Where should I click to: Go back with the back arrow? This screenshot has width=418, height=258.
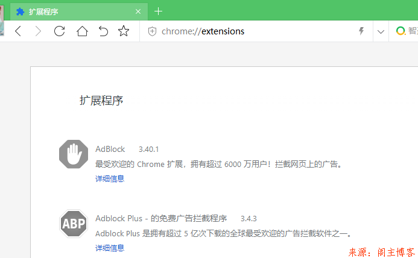18,31
